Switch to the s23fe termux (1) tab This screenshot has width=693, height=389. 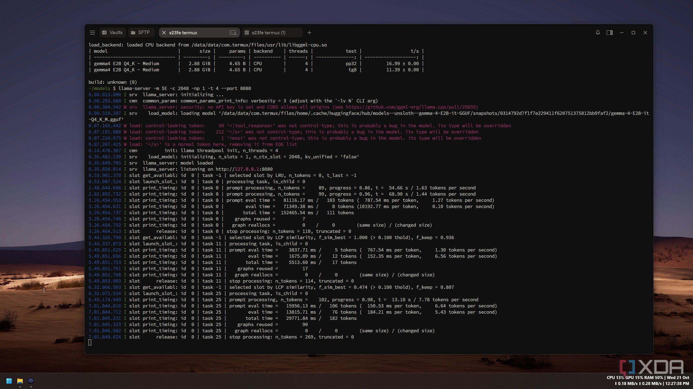coord(272,33)
